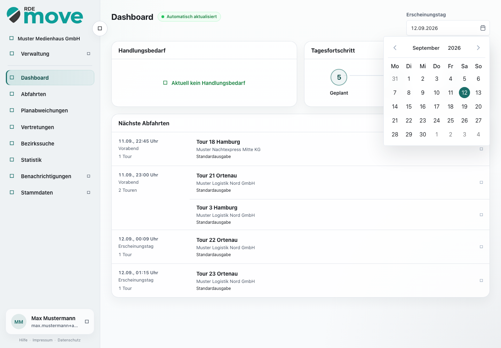
Task: Select the September month selector in calendar
Action: (x=426, y=48)
